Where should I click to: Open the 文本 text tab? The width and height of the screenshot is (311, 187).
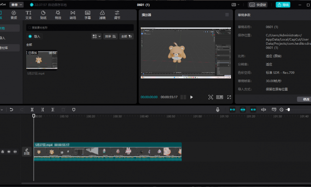29,15
